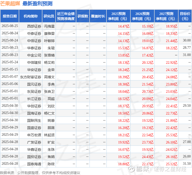Click the 2027预测净利润 column header

click(166, 16)
